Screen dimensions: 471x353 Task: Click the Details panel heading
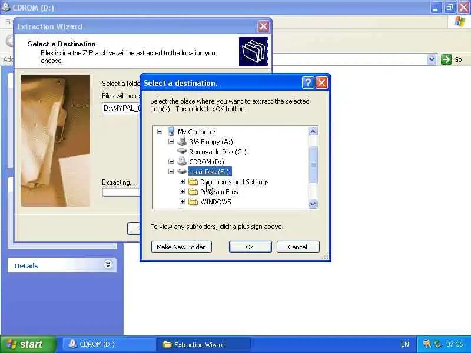coord(26,266)
